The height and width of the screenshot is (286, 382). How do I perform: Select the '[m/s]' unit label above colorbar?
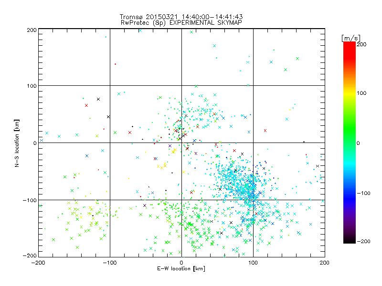click(x=351, y=38)
